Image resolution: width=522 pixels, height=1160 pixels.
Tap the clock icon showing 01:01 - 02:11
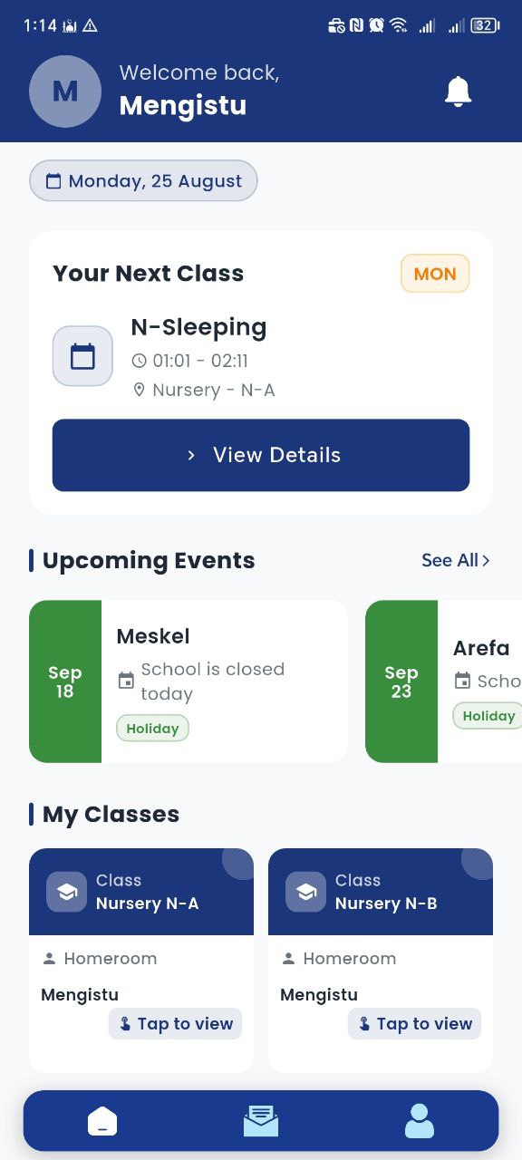click(139, 361)
